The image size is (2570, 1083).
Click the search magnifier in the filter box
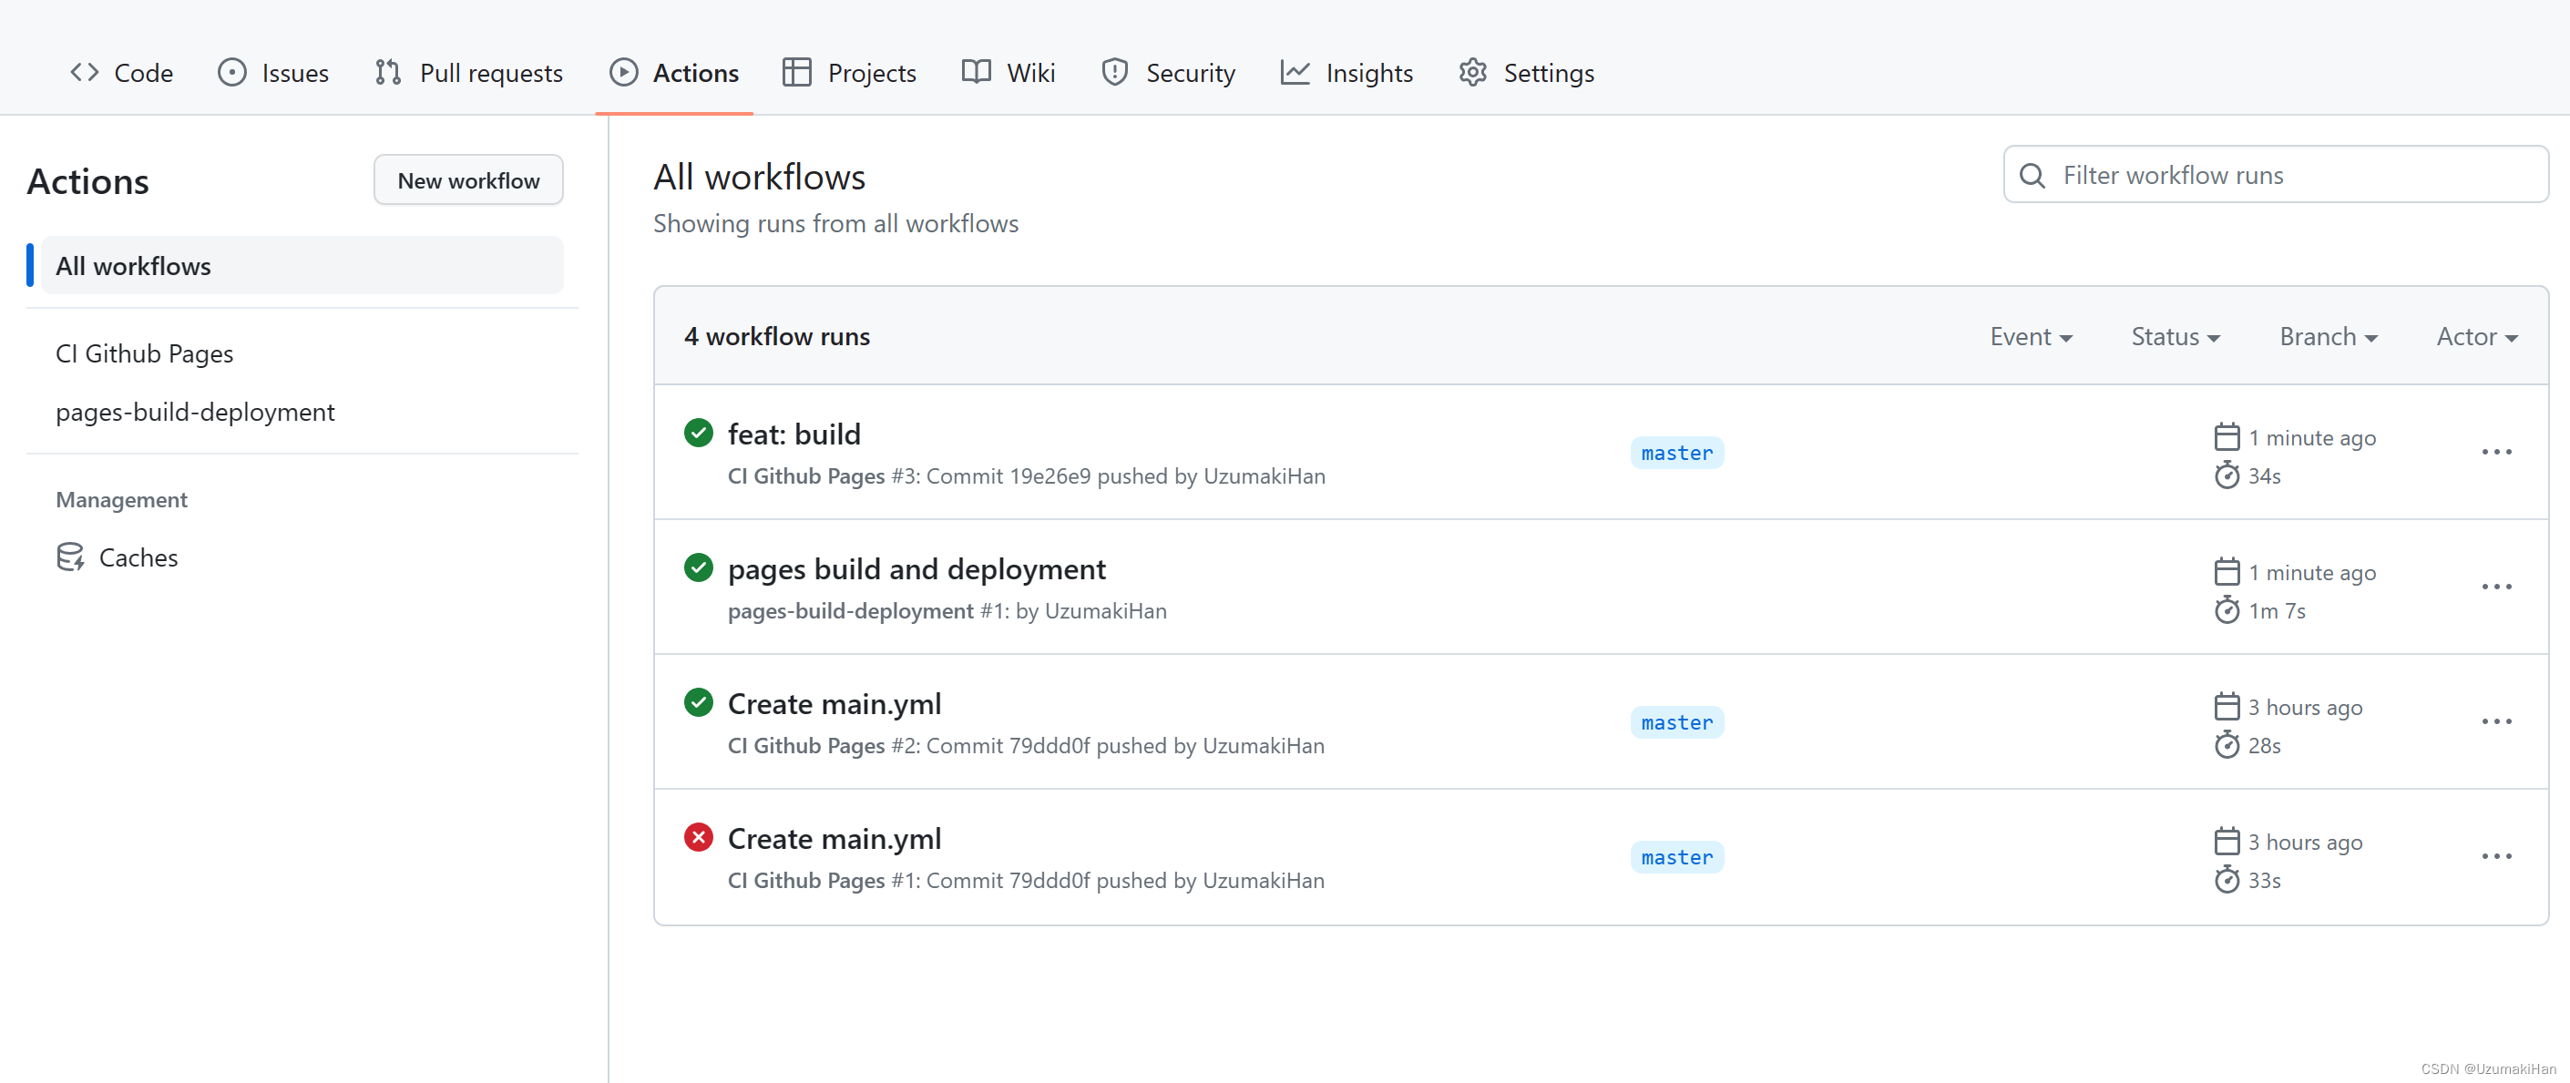coord(2032,175)
